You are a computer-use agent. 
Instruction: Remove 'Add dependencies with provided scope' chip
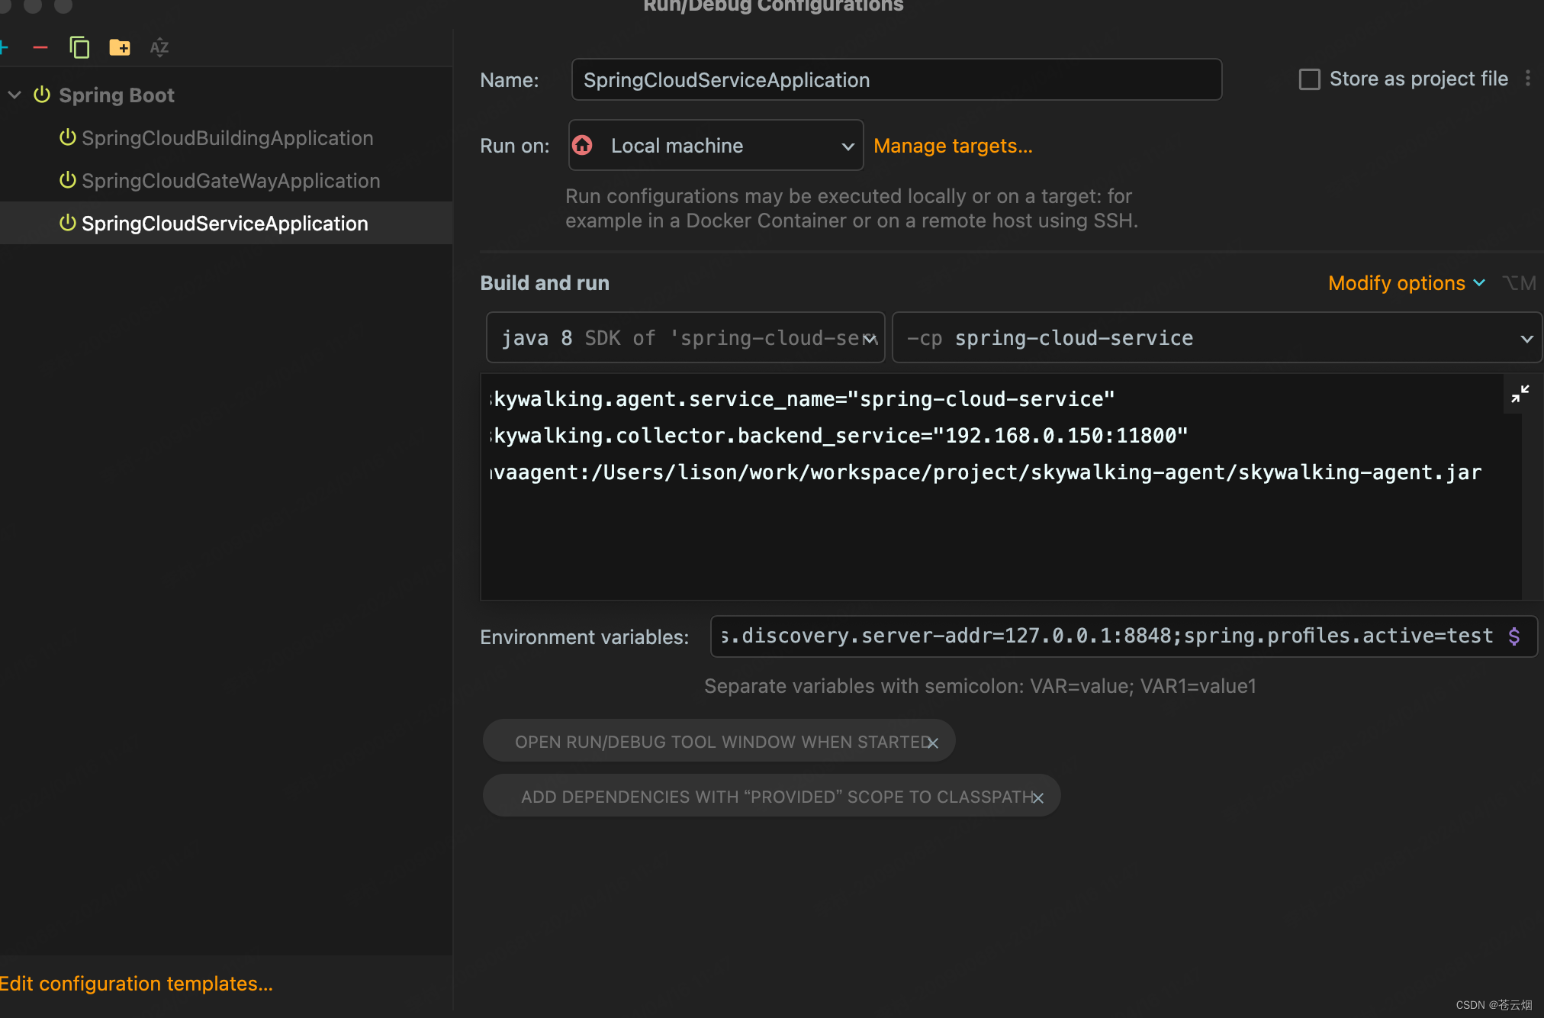click(1037, 797)
